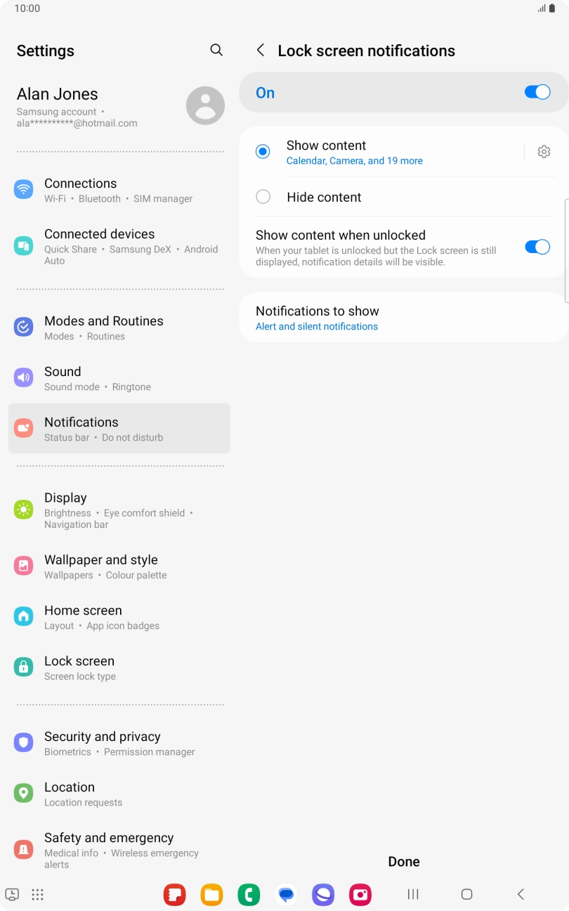Open the Display settings category
The width and height of the screenshot is (569, 911).
tap(119, 510)
